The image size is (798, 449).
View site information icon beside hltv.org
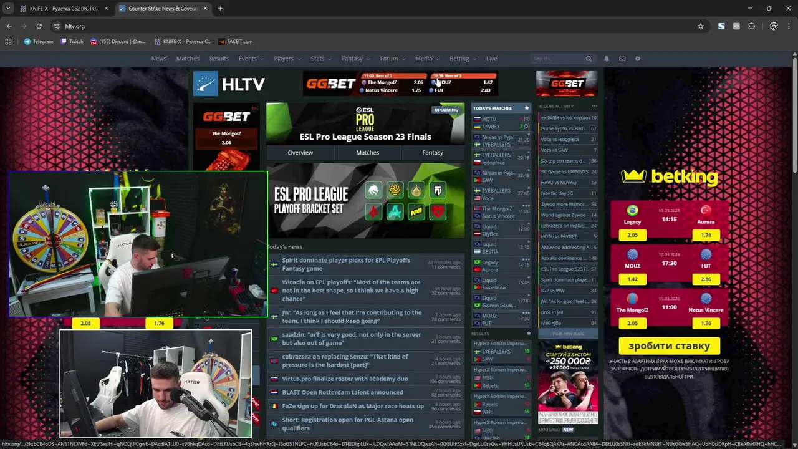pyautogui.click(x=57, y=26)
